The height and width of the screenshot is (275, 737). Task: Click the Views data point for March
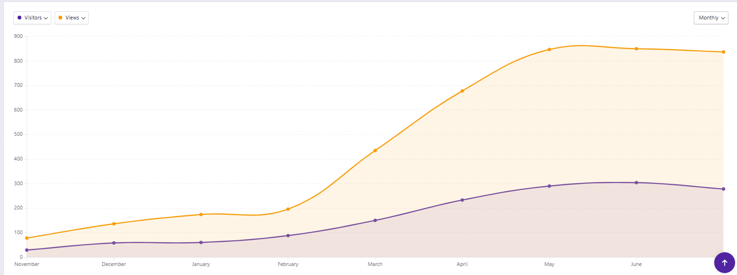click(375, 151)
